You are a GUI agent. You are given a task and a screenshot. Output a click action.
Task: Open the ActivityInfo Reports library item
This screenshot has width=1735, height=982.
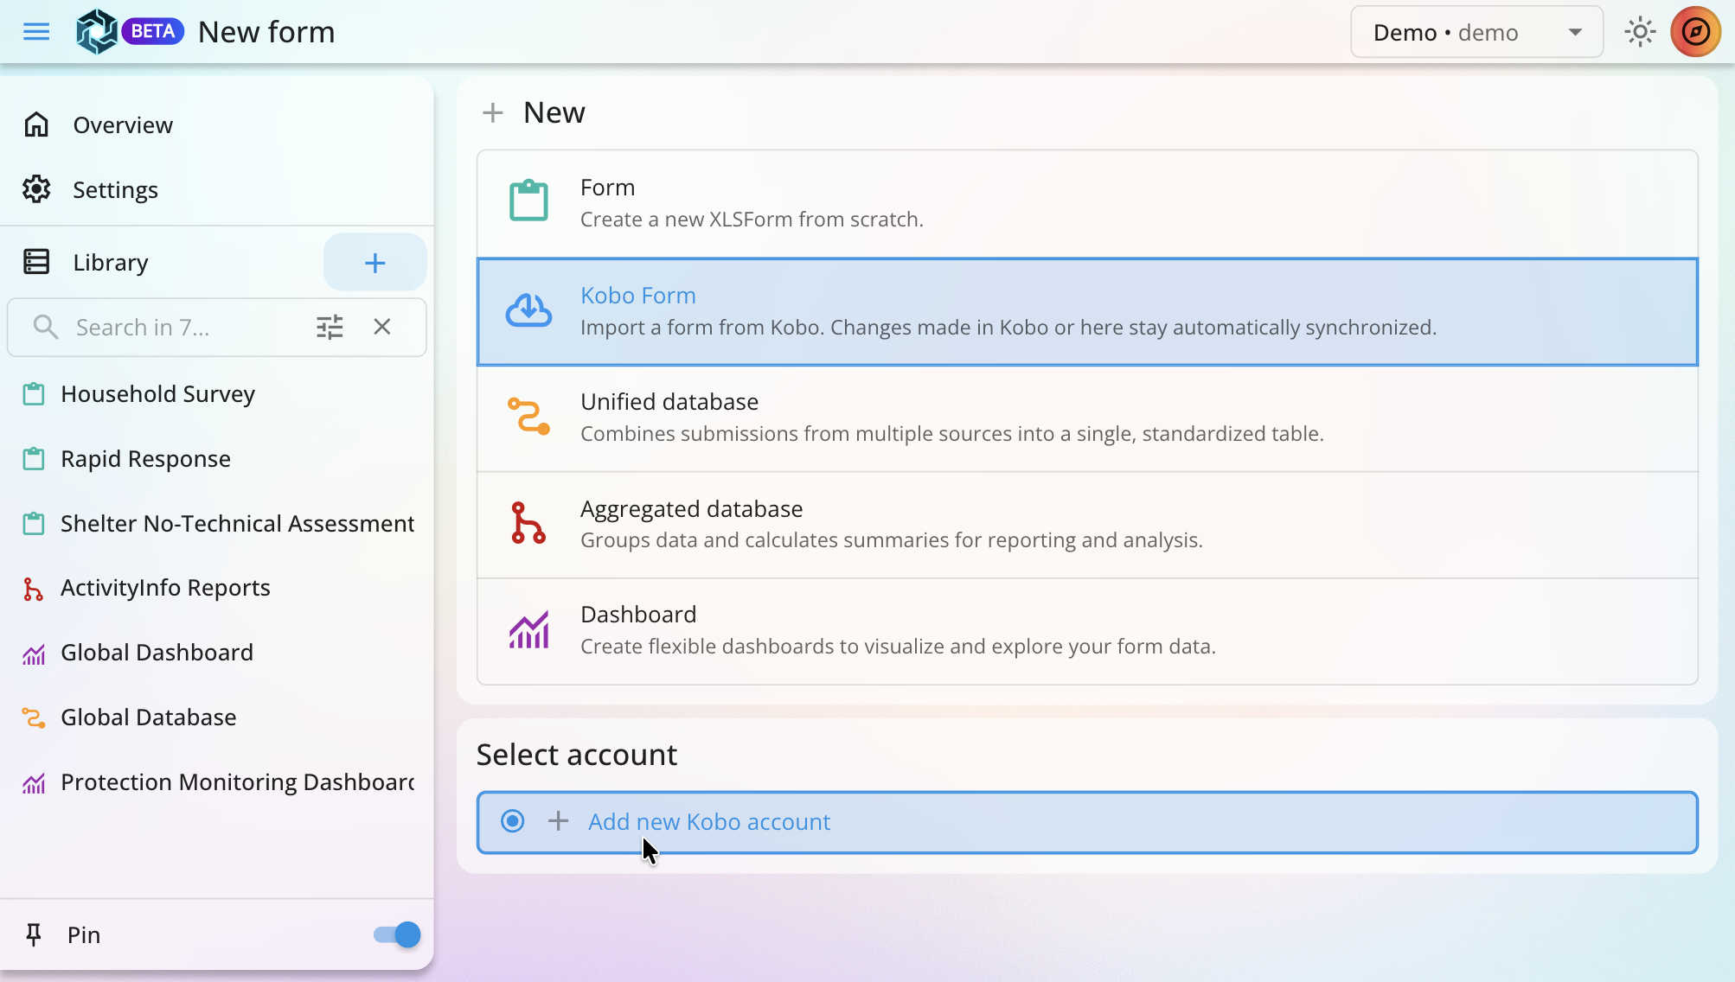coord(165,588)
